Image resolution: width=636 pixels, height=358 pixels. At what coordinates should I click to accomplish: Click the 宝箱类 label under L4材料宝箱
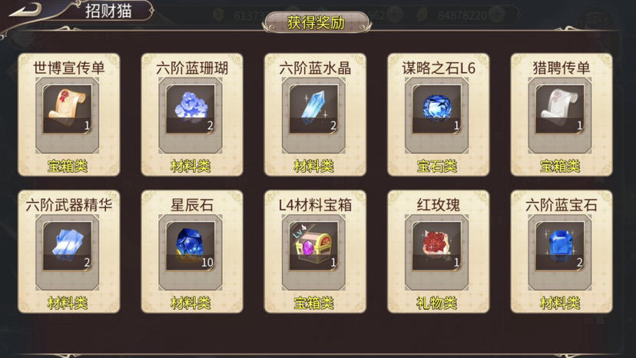click(313, 303)
